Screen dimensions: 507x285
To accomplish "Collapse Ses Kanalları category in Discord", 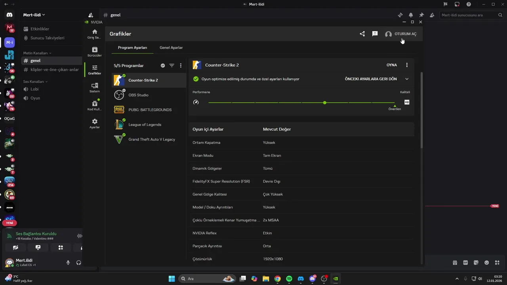I will point(35,82).
